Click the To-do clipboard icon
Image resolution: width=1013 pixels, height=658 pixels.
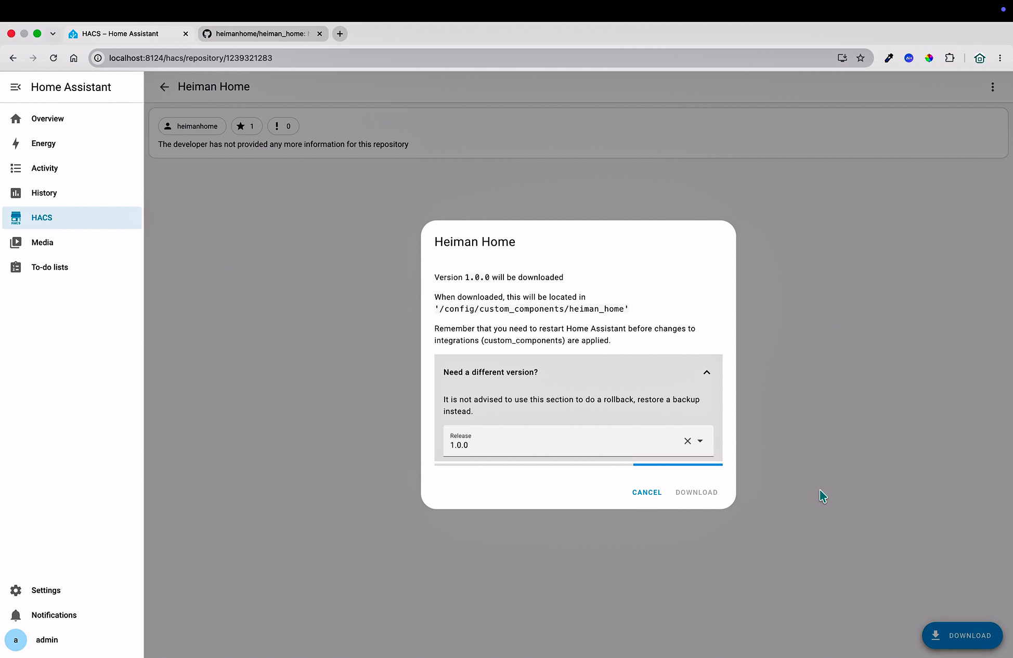click(16, 267)
